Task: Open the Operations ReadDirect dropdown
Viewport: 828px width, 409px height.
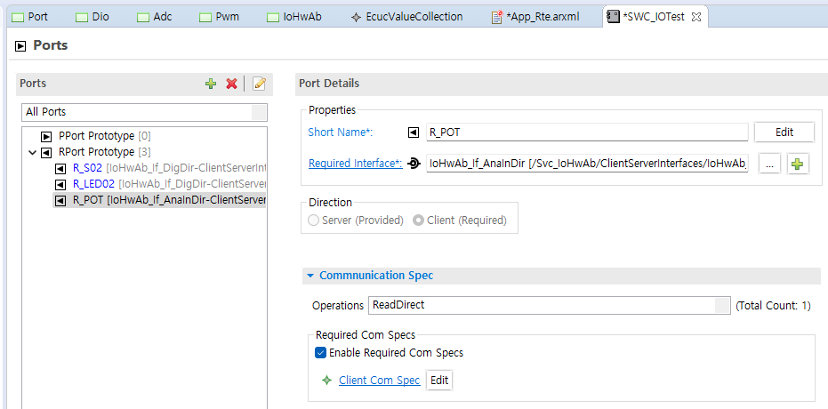Action: point(721,305)
